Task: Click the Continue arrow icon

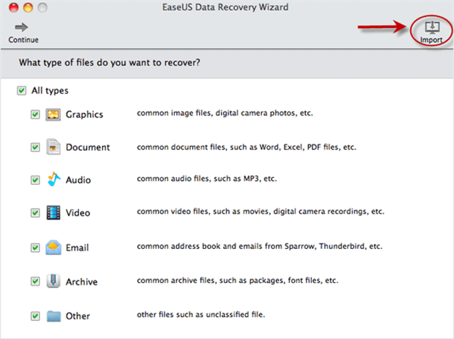Action: click(22, 27)
